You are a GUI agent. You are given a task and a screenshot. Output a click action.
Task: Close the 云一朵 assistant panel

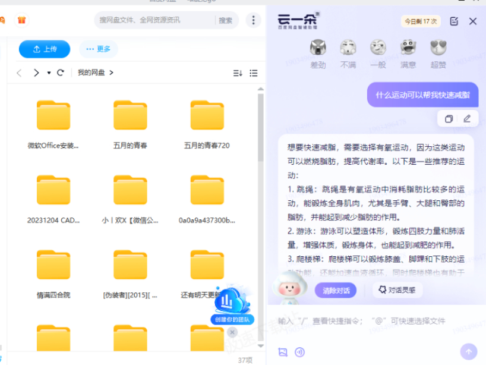click(473, 21)
